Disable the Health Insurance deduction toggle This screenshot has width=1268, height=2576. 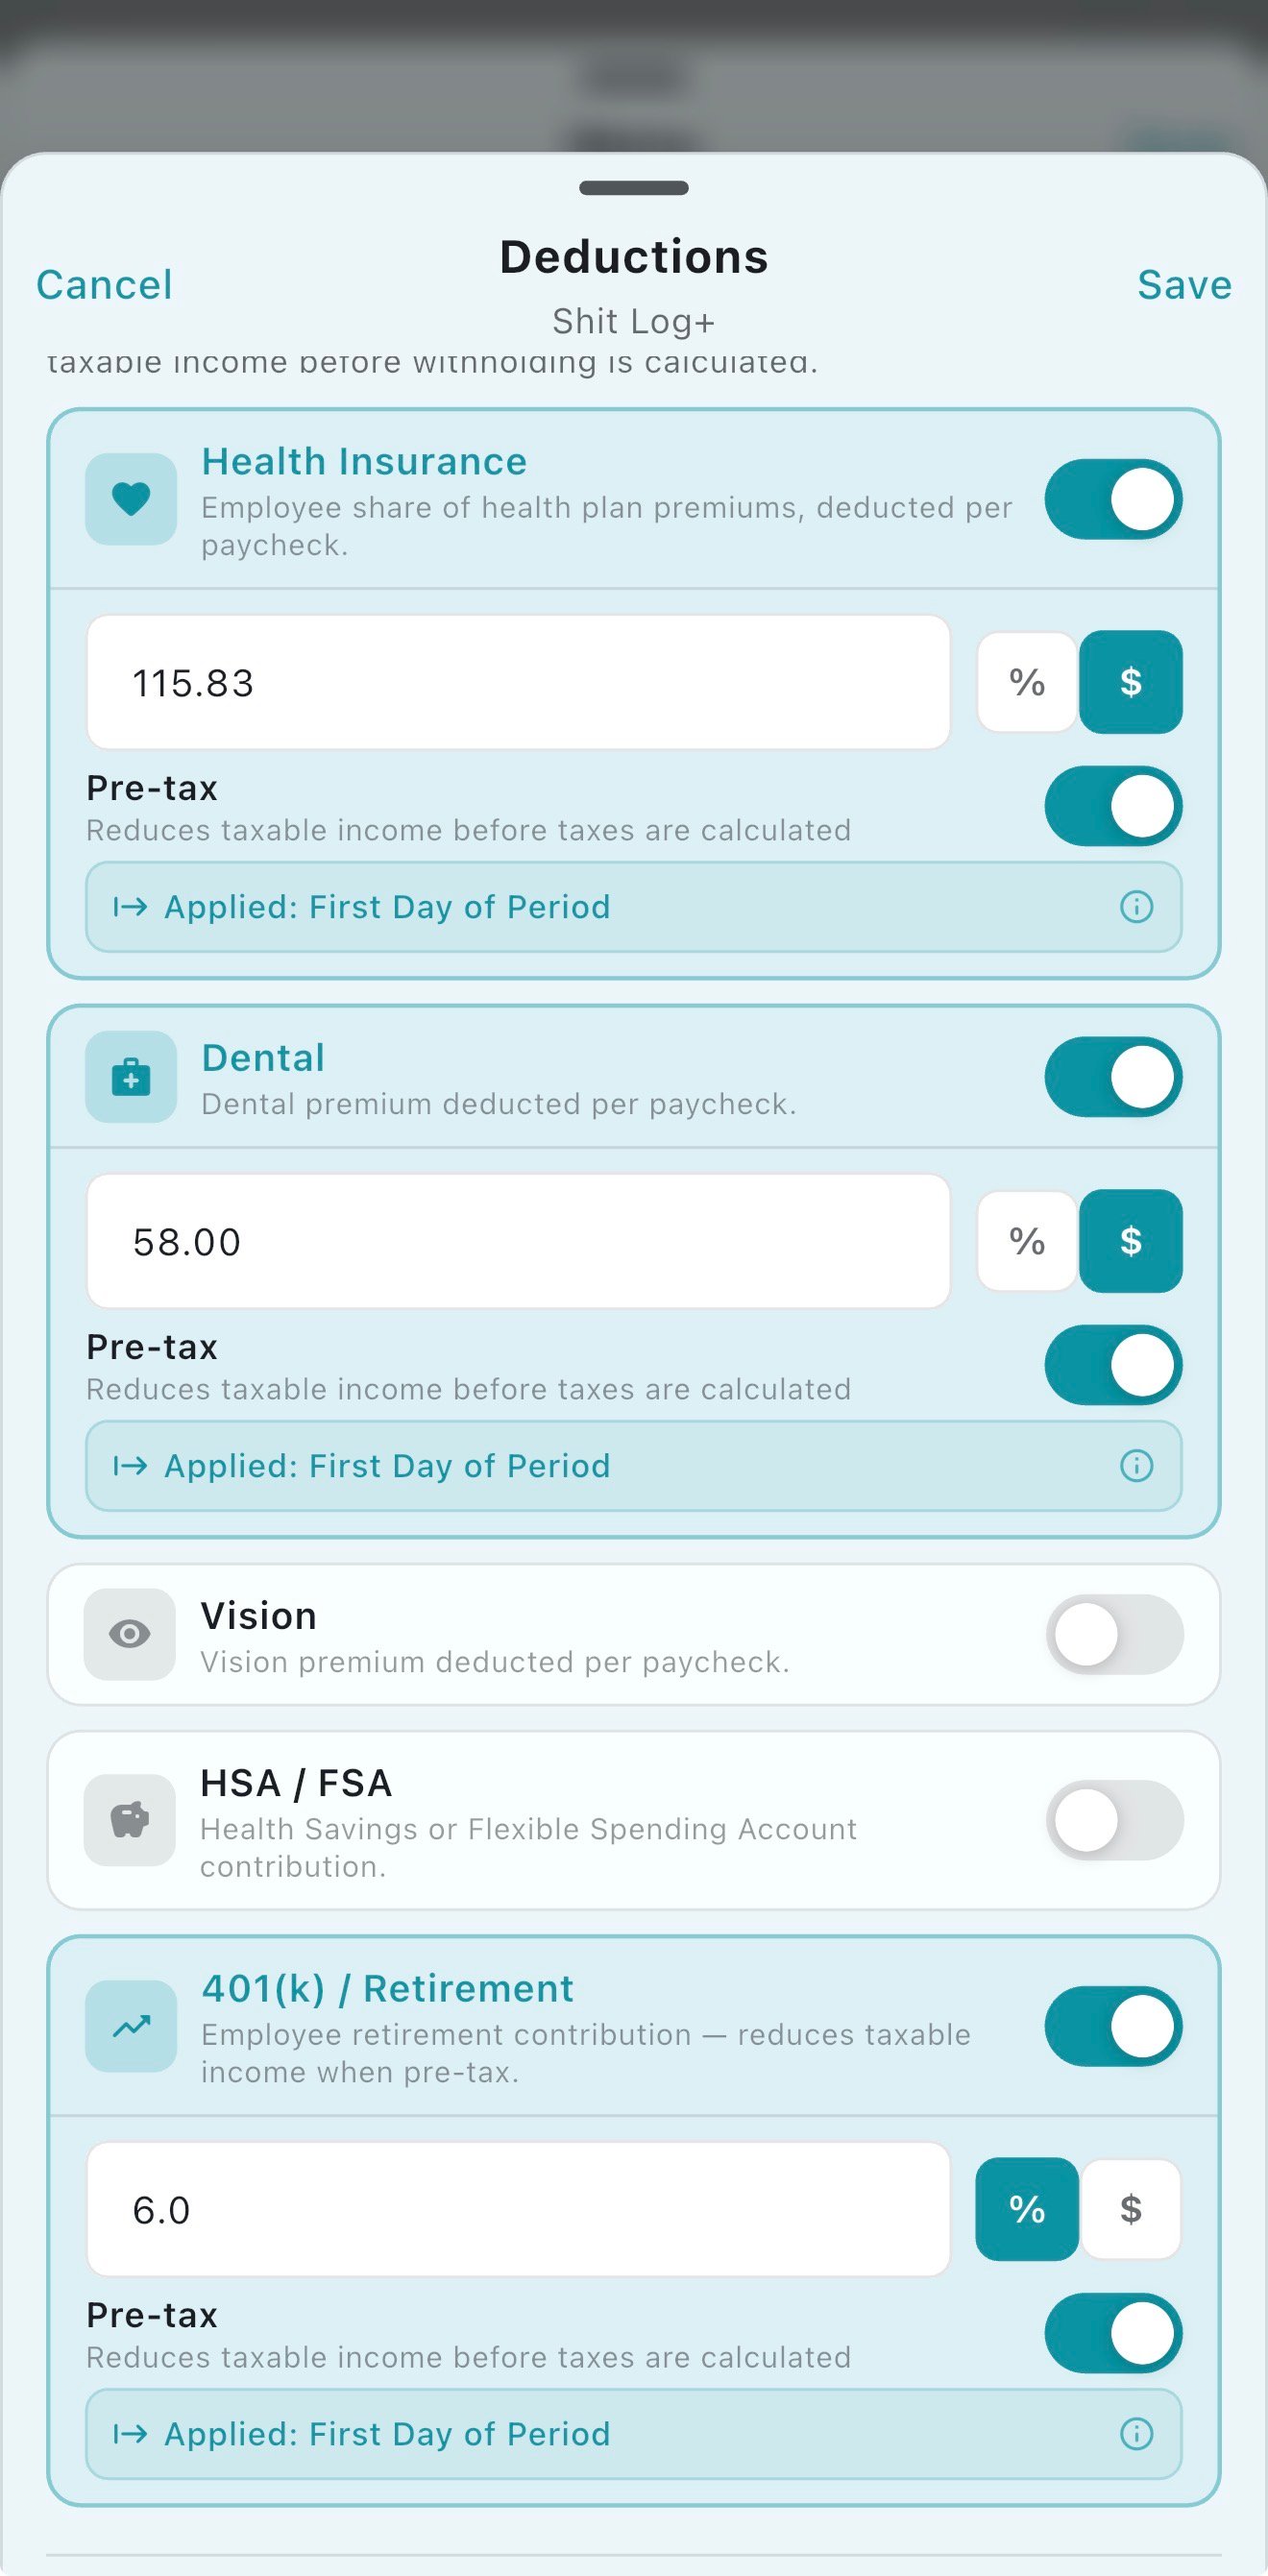[x=1113, y=499]
